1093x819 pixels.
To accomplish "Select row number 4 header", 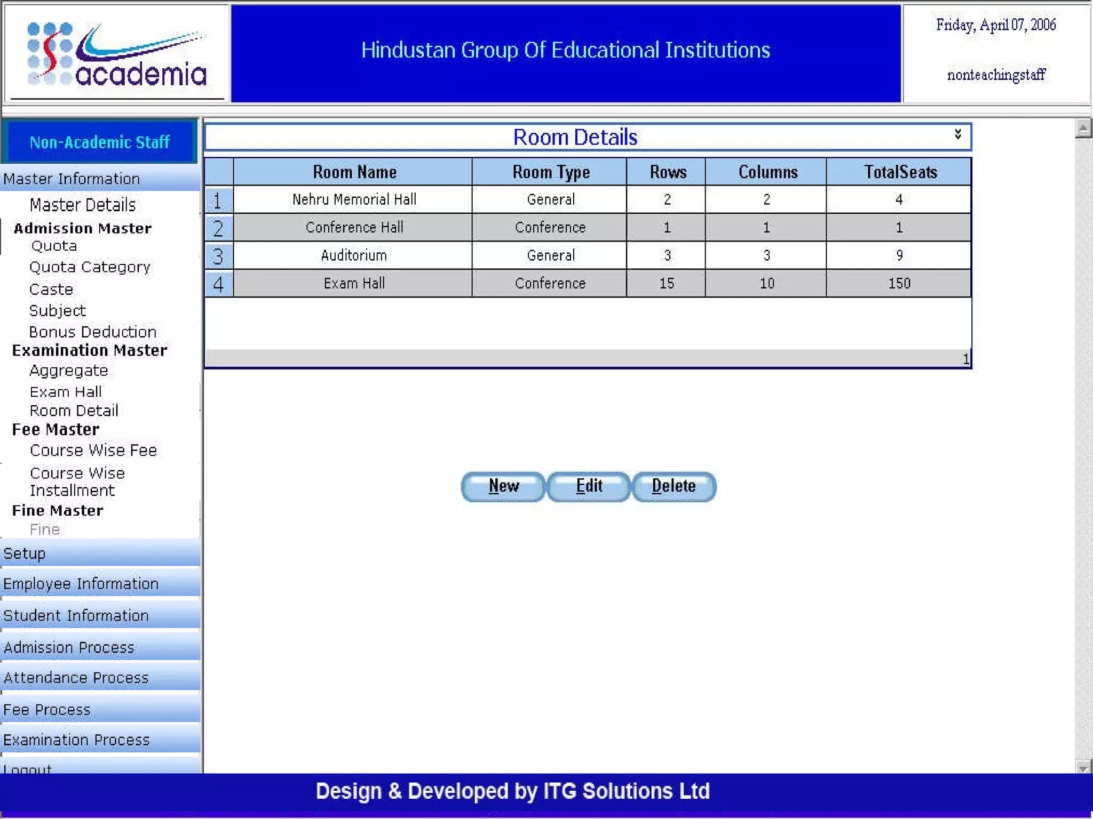I will click(x=218, y=284).
